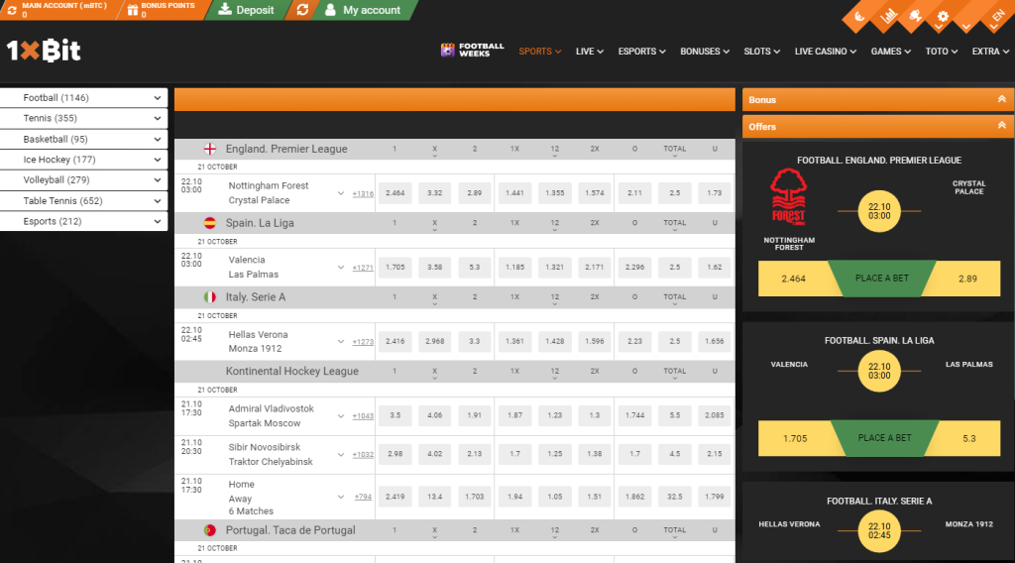Click 5.3 odds in La Liga offer card
This screenshot has width=1015, height=563.
[968, 438]
